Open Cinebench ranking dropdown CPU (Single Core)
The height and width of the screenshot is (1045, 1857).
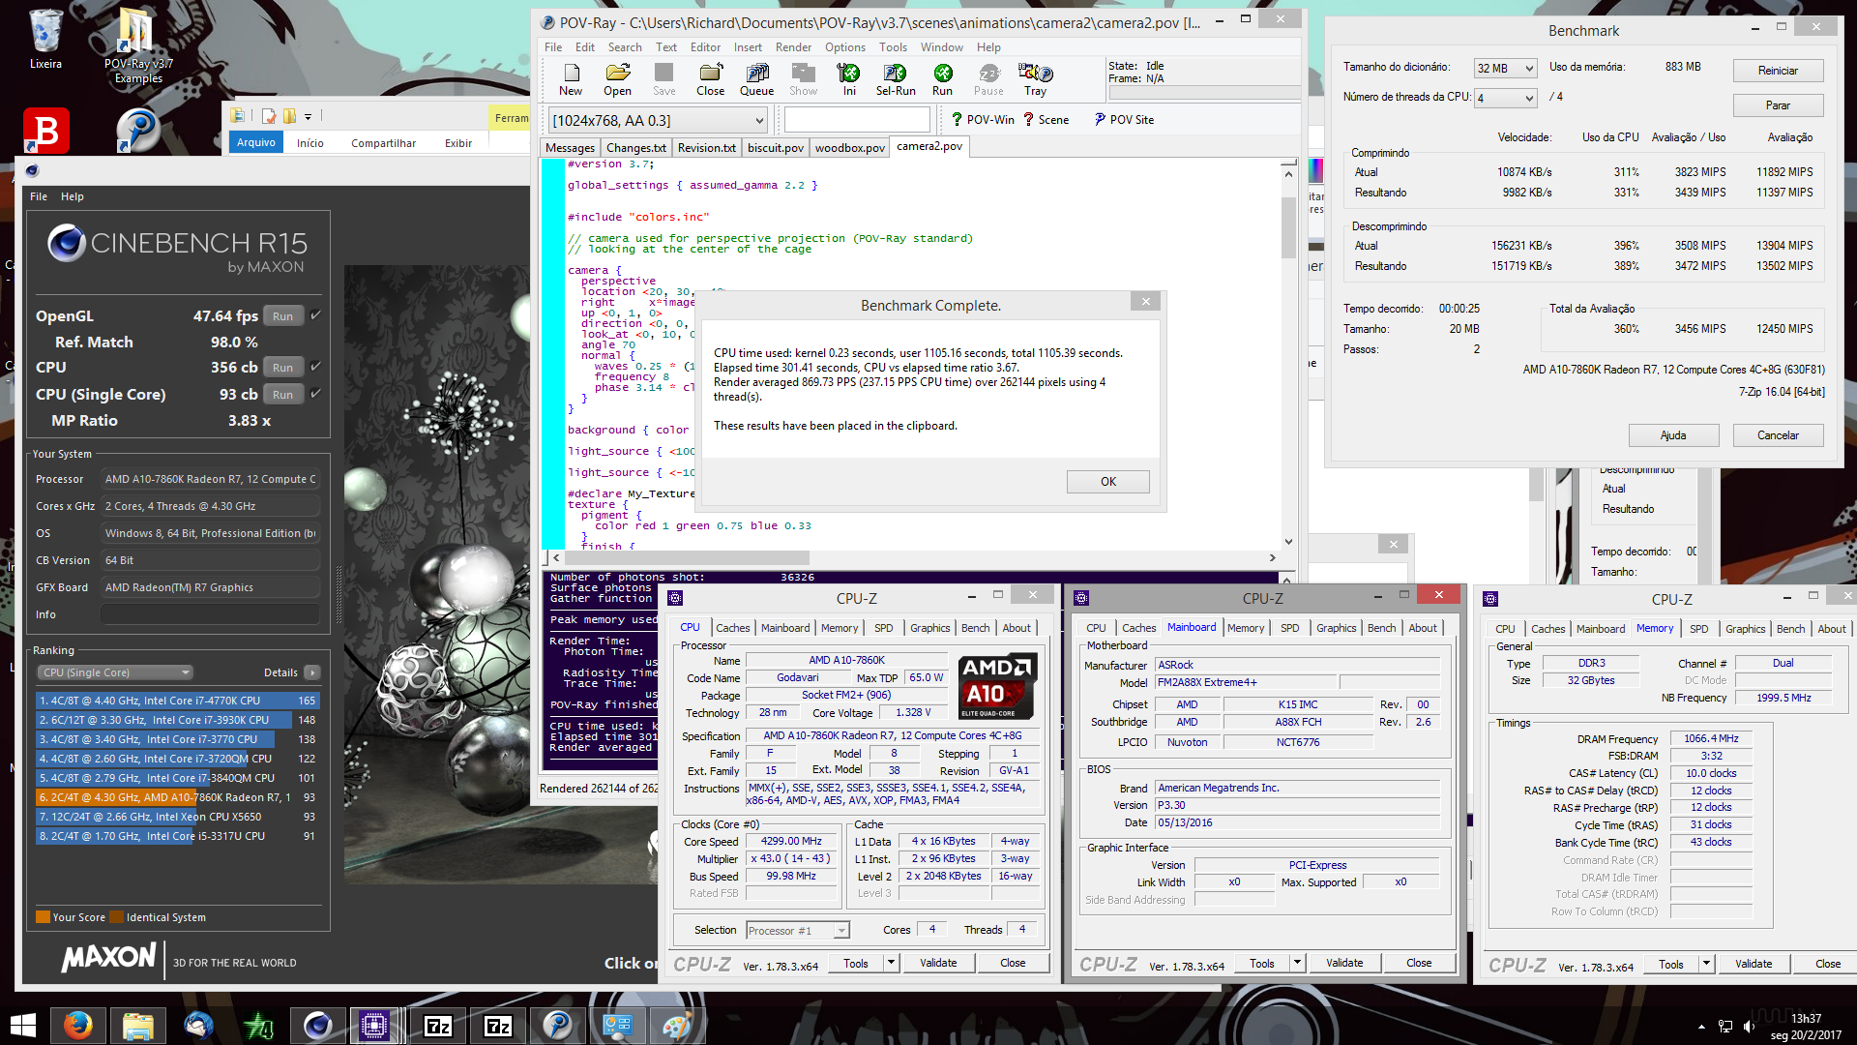[x=115, y=672]
